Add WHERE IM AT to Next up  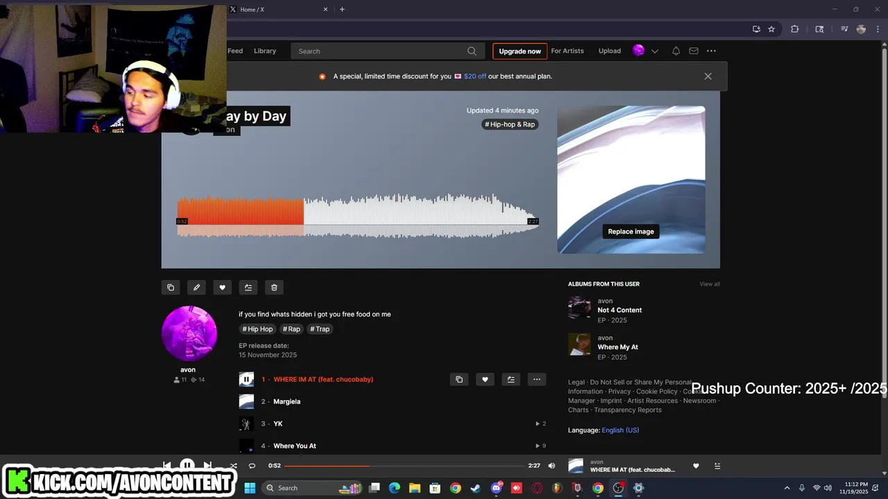pyautogui.click(x=511, y=379)
